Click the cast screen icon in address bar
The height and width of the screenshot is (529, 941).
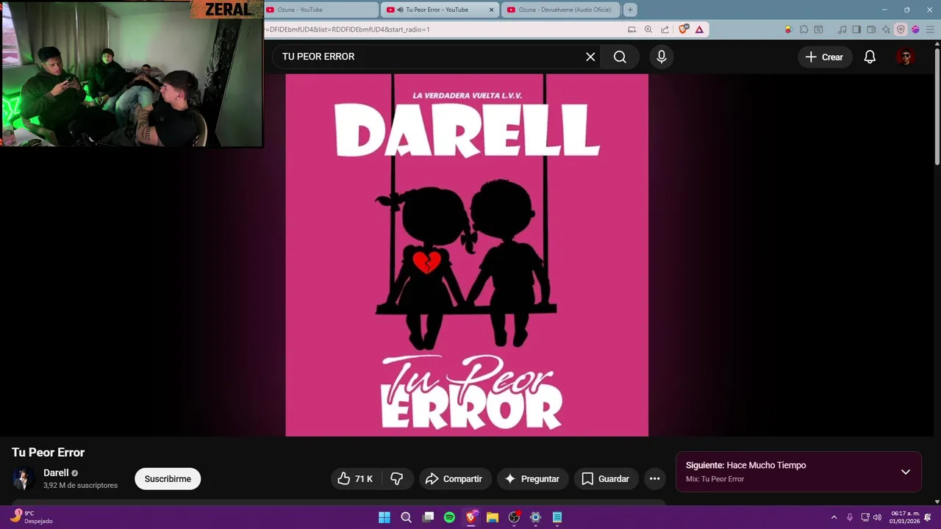[x=631, y=29]
